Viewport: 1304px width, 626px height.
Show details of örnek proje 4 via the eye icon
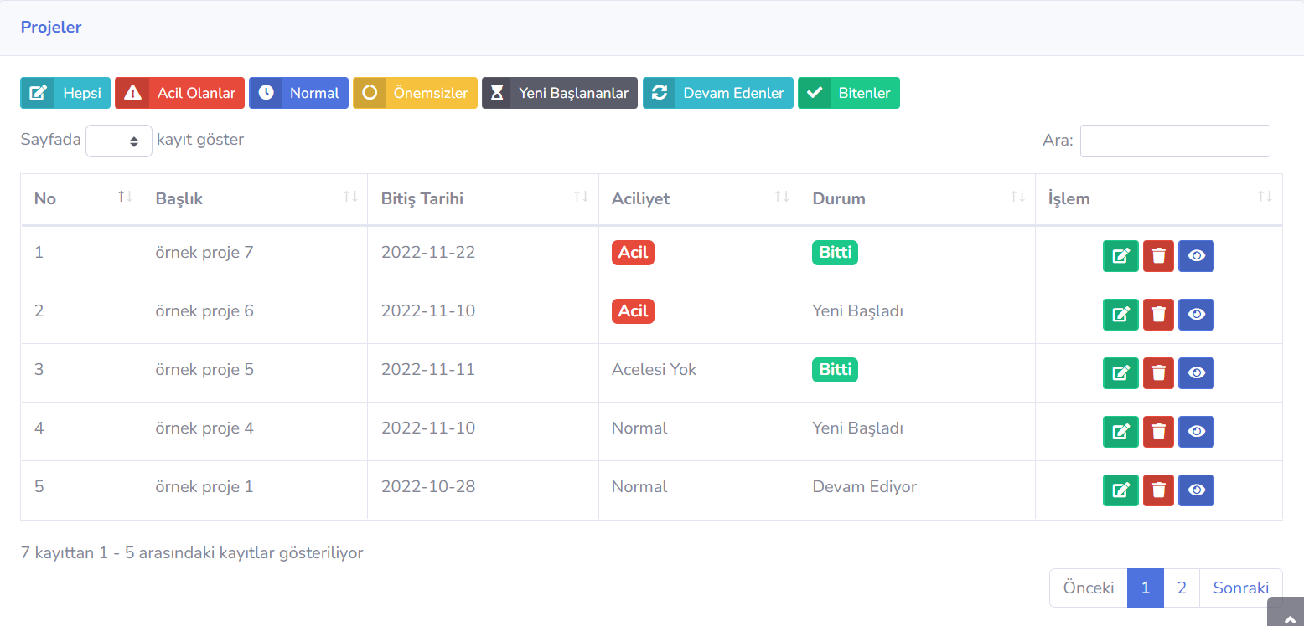click(x=1196, y=432)
